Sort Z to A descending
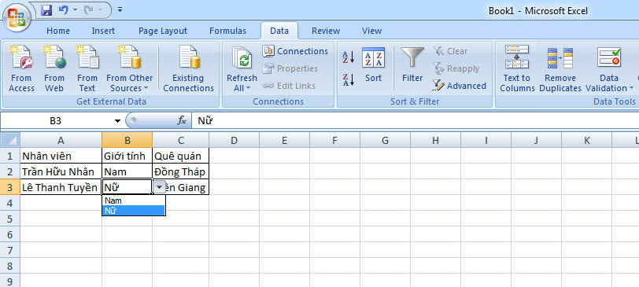This screenshot has height=287, width=639. point(349,79)
